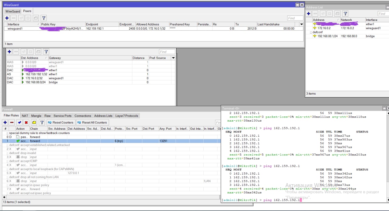The height and width of the screenshot is (211, 389).
Task: Click enable checkmark icon in WireGuard toolbar
Action: 21,18
